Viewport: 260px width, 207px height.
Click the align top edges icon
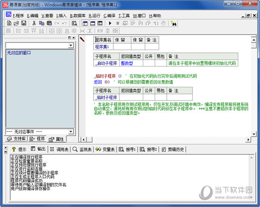34,31
